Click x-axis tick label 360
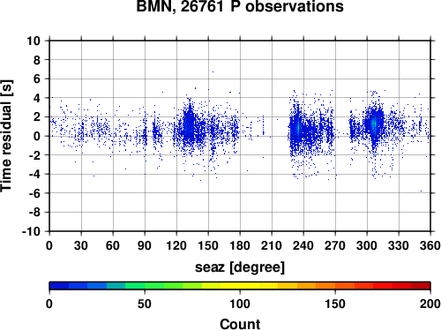Viewport: 441px width, 330px height. [430, 245]
